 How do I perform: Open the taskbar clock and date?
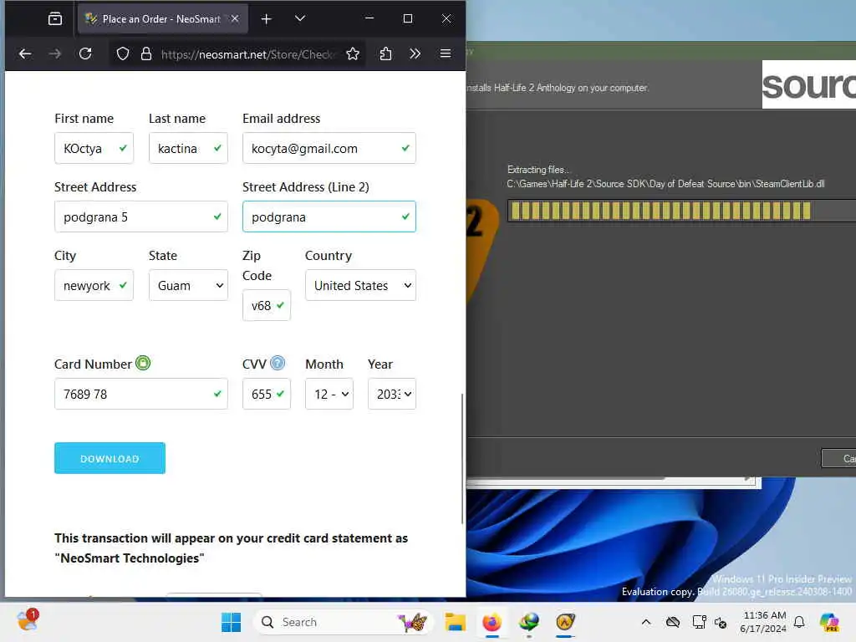click(764, 622)
